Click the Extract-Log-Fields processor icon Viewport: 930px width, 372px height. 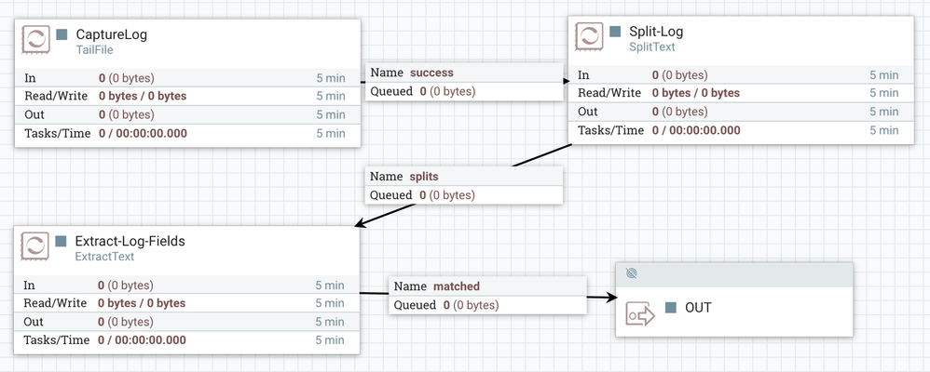click(35, 247)
